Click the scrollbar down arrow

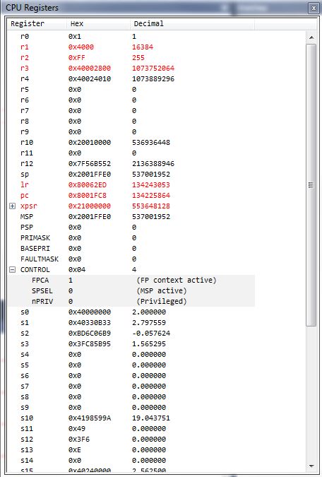click(x=311, y=466)
